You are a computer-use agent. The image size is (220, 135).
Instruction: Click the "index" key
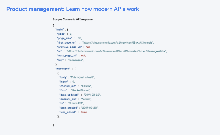tap(64, 82)
